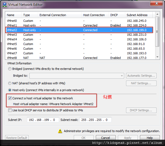
Task: Click the warning icon beside Administrator privileges message
Action: click(x=60, y=131)
